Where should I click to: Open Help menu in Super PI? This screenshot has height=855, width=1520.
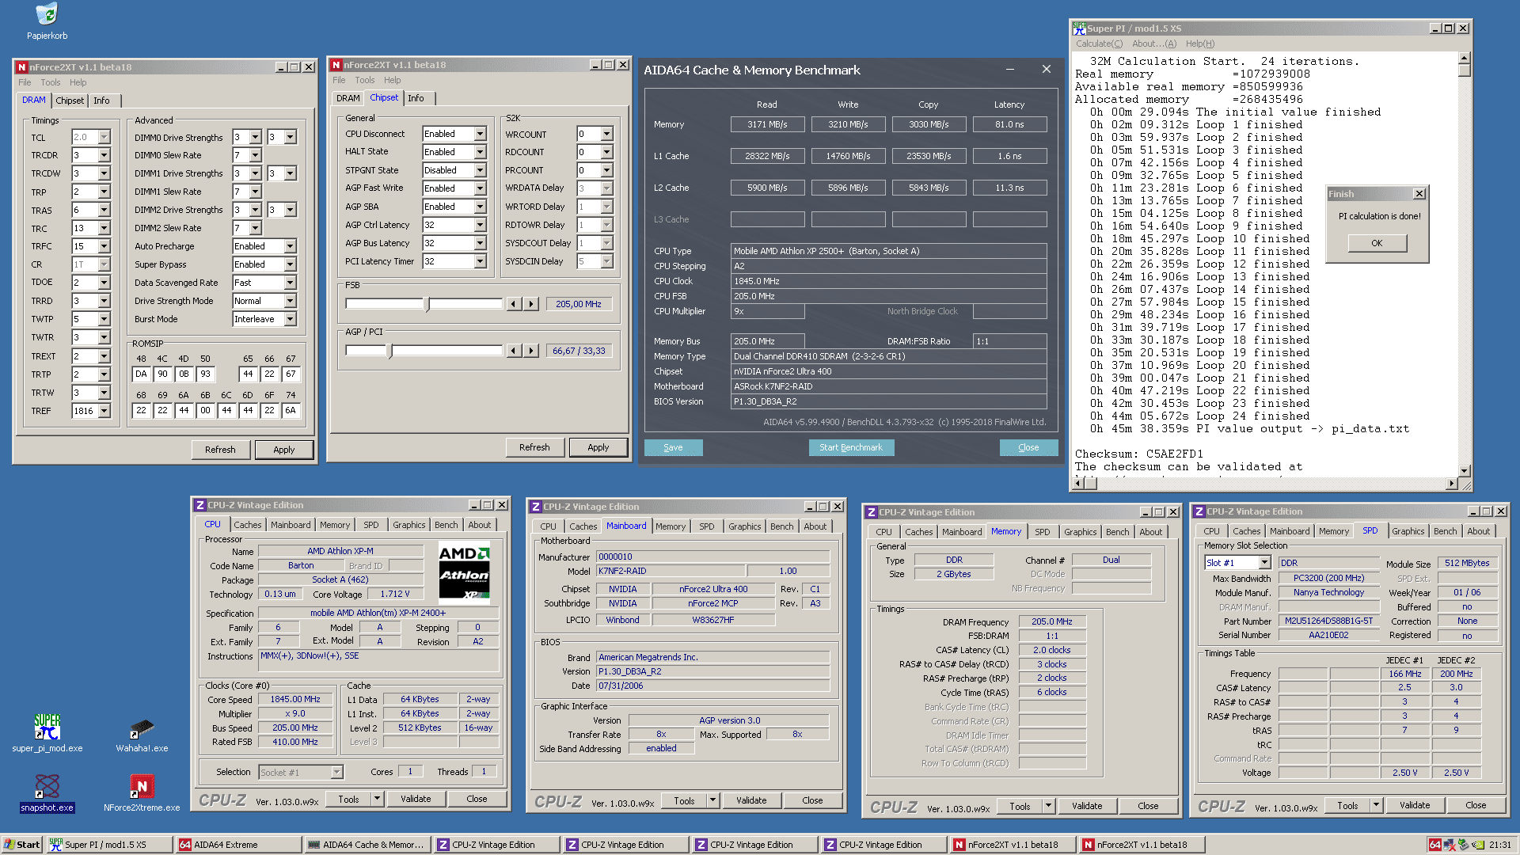[1199, 44]
